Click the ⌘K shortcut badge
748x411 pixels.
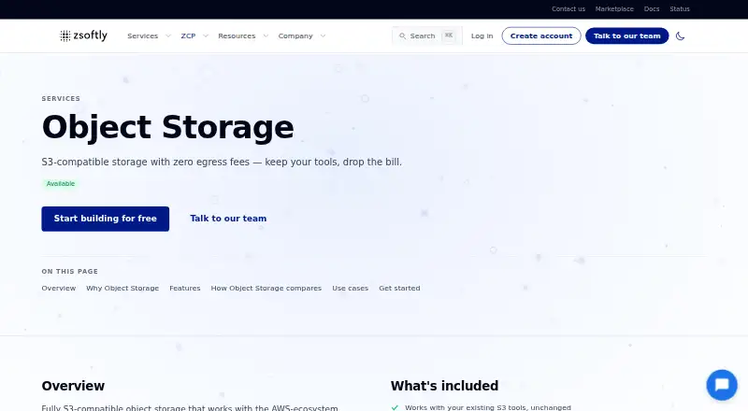449,35
